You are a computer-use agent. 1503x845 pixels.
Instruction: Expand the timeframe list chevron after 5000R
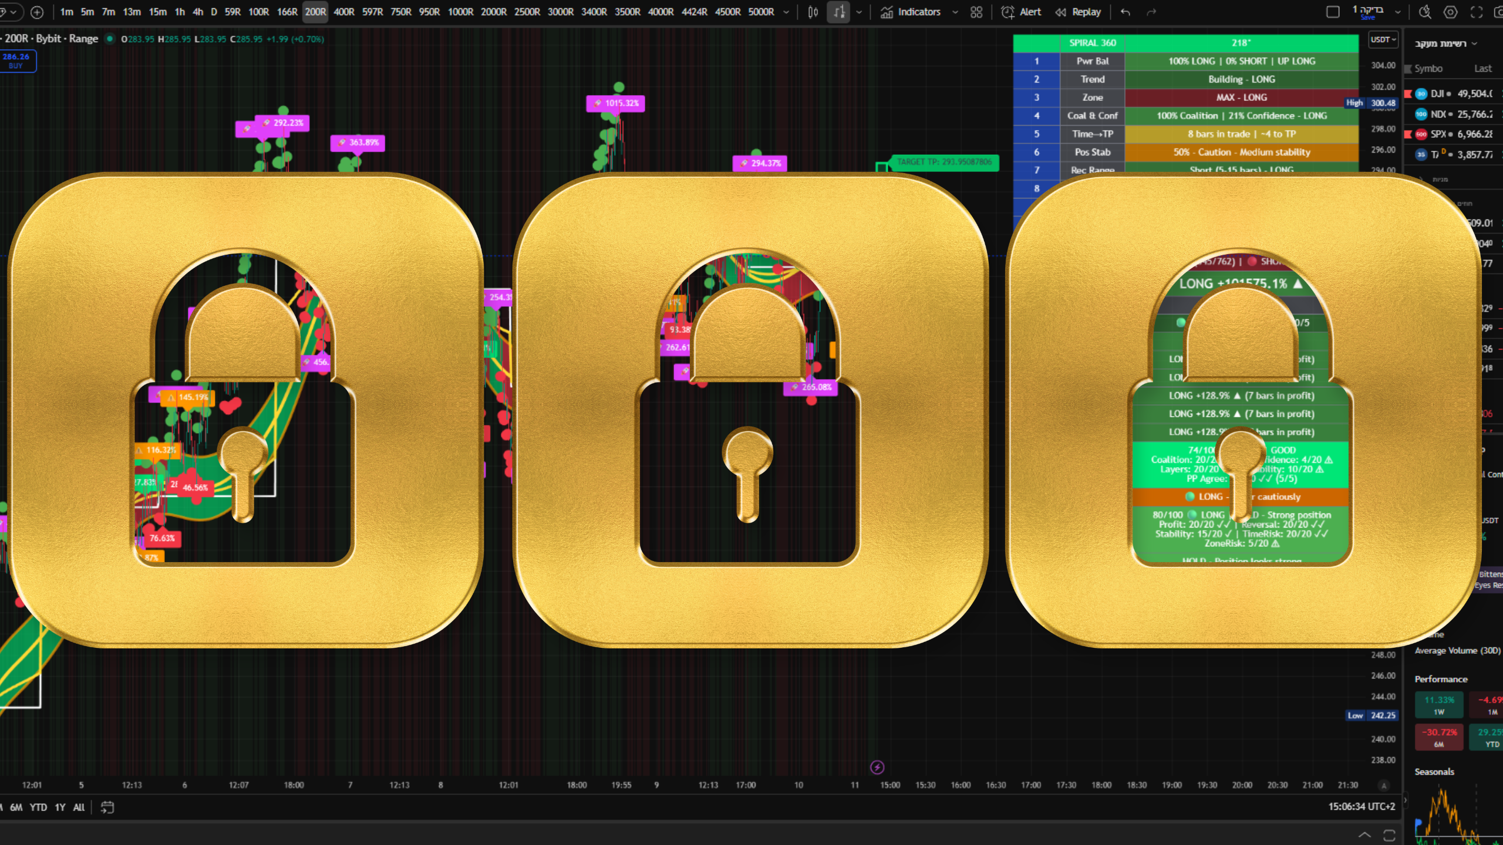[x=786, y=12]
